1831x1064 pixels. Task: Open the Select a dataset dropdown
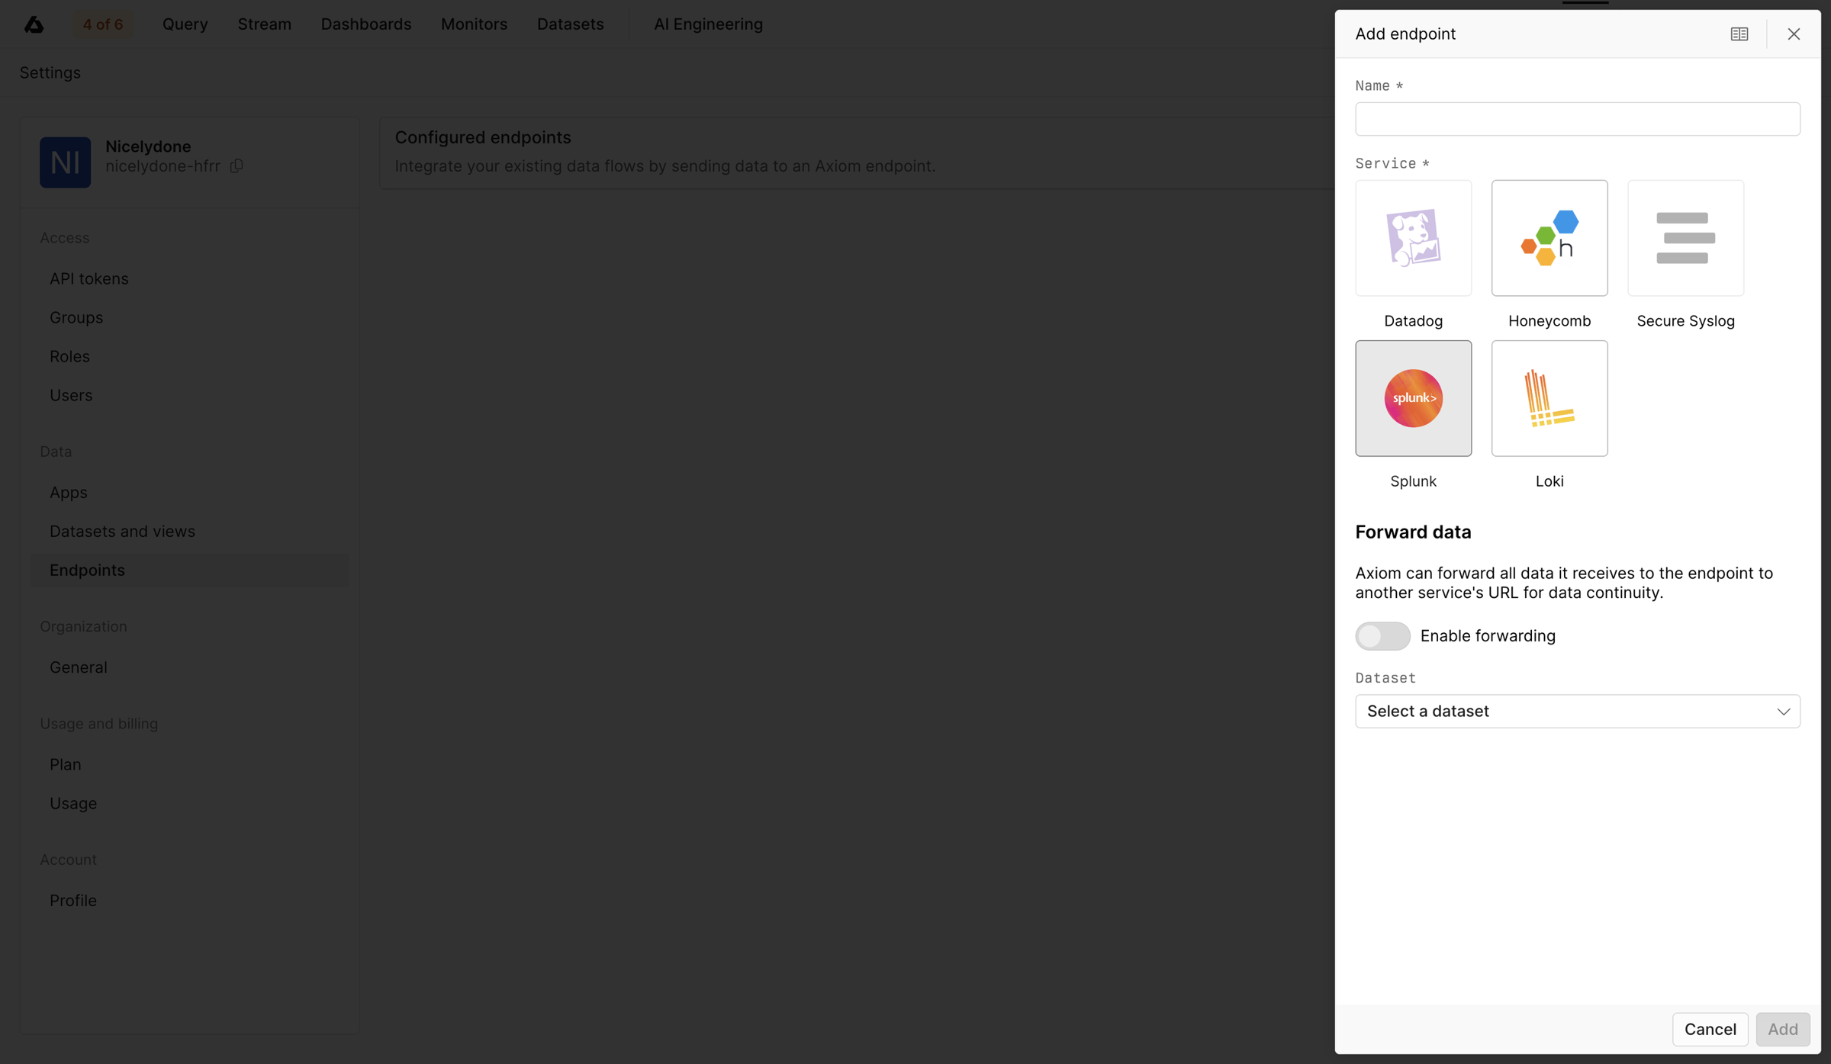pos(1578,711)
